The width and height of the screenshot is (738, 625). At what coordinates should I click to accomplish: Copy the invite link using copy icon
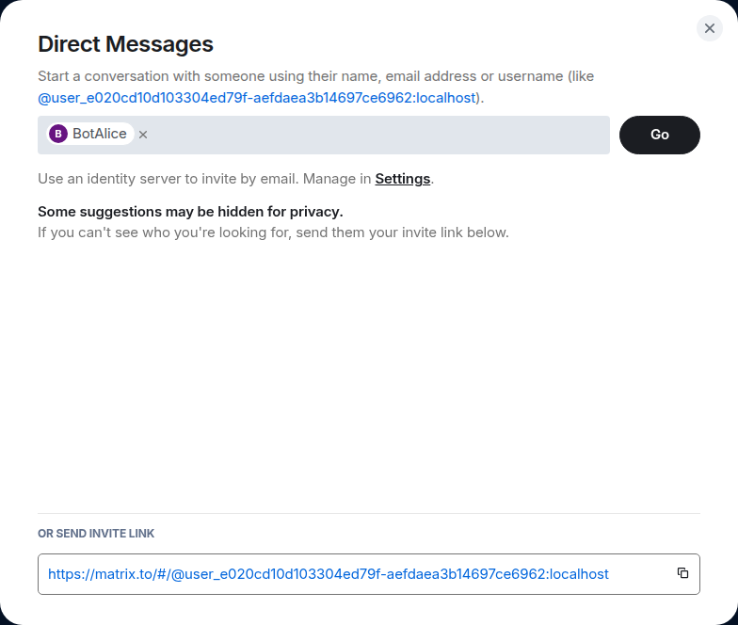coord(682,573)
